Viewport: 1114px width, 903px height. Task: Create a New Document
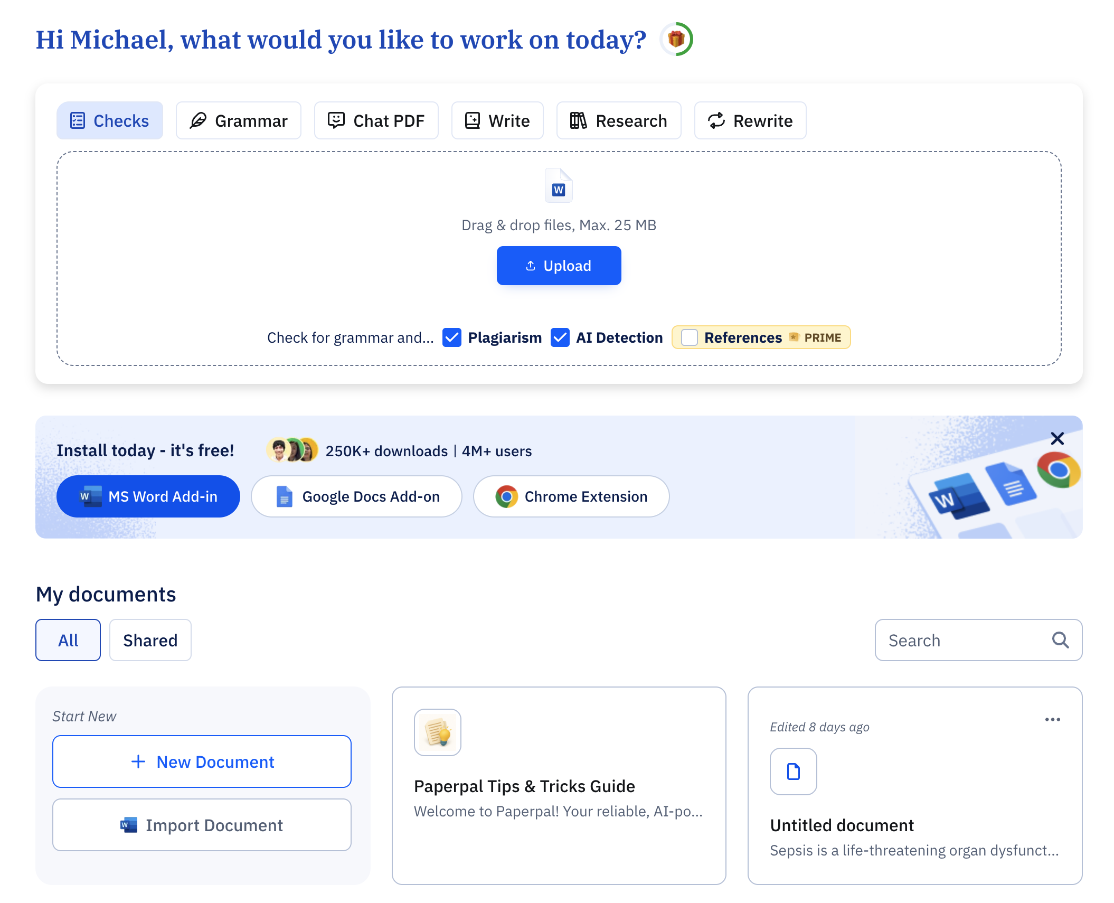click(202, 761)
